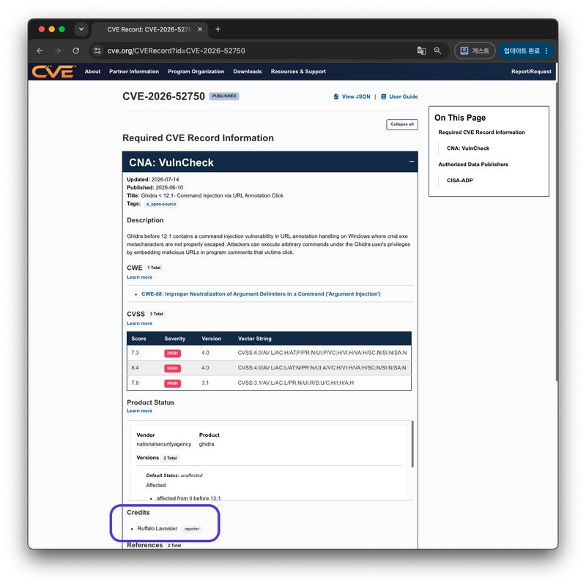Click the red close window button
Viewport: 586px width, 586px height.
42,29
